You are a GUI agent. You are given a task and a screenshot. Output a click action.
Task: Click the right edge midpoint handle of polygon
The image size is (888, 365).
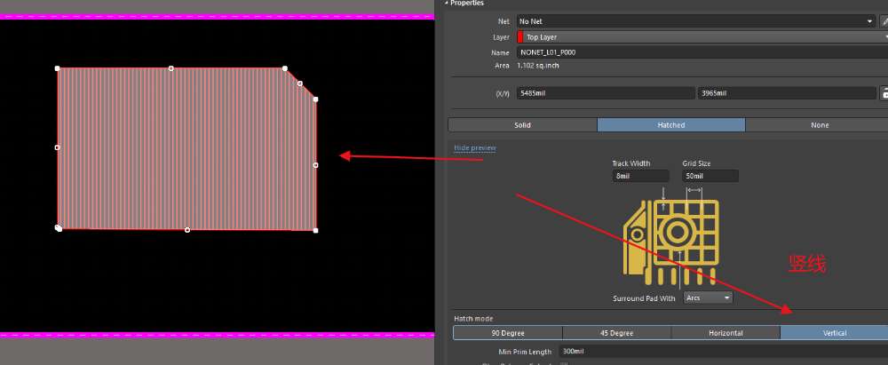[315, 165]
